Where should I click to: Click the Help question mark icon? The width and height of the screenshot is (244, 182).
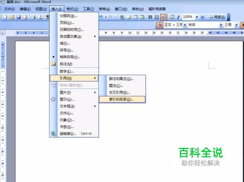pyautogui.click(x=203, y=17)
